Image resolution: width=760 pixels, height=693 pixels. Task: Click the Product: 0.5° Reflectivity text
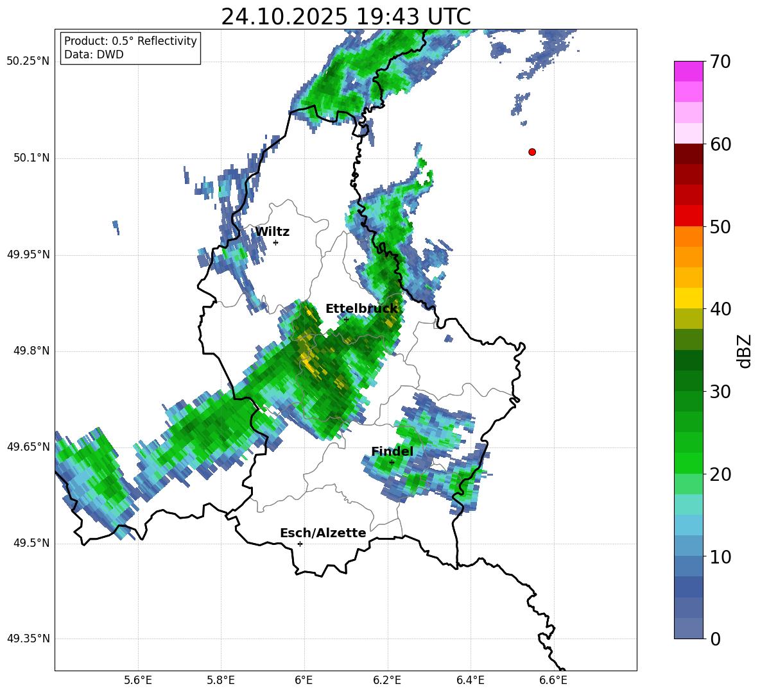pyautogui.click(x=130, y=41)
